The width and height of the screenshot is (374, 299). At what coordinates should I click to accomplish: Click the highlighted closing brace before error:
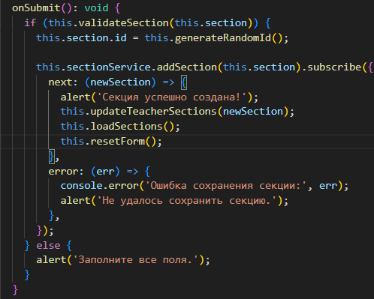coord(52,157)
